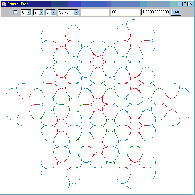This screenshot has height=195, width=195.
Task: Click into the field containing 80
Action: tap(125, 12)
